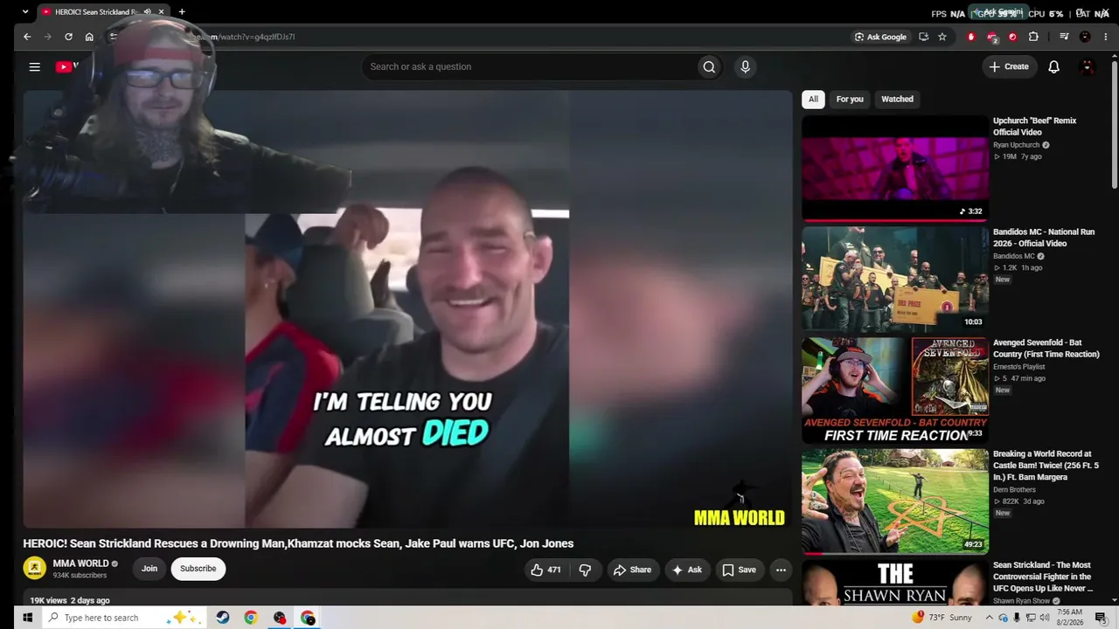Visit the Bandidos MC channel name
The width and height of the screenshot is (1119, 629).
click(1013, 256)
